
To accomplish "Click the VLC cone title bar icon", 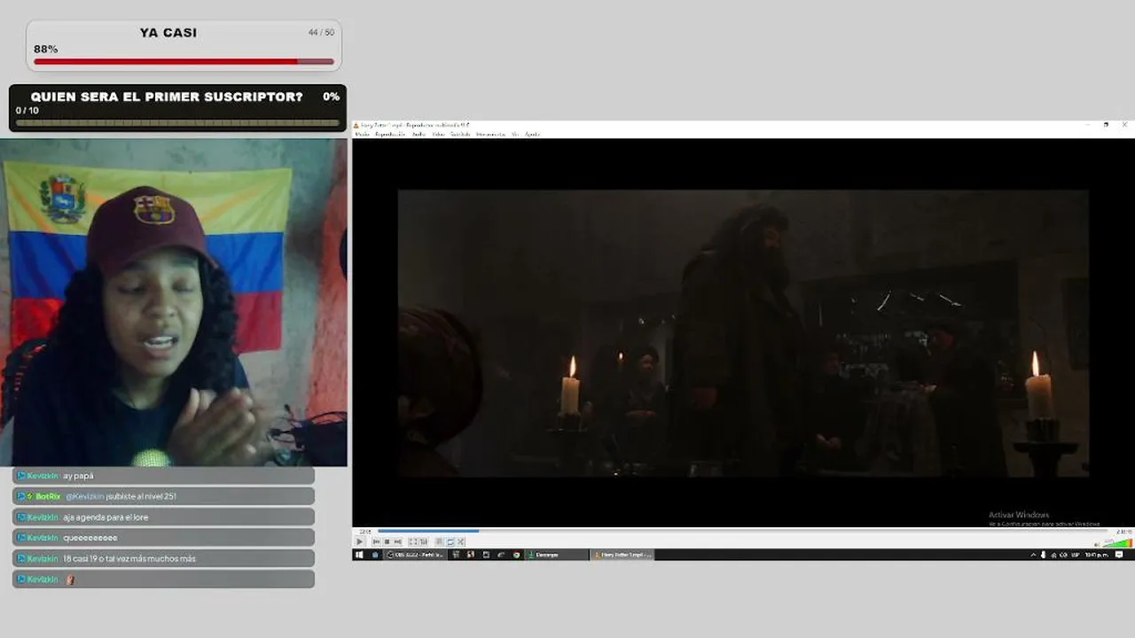I will point(356,125).
